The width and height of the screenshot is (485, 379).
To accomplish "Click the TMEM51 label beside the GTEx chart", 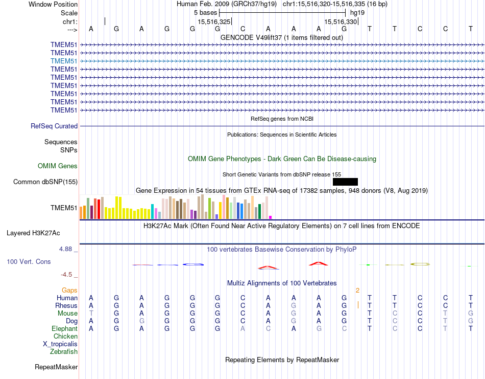I will point(64,208).
